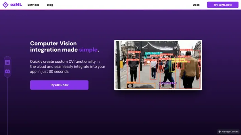Image resolution: width=241 pixels, height=135 pixels.
Task: Click the Manage Cookies circle icon
Action: [219, 131]
